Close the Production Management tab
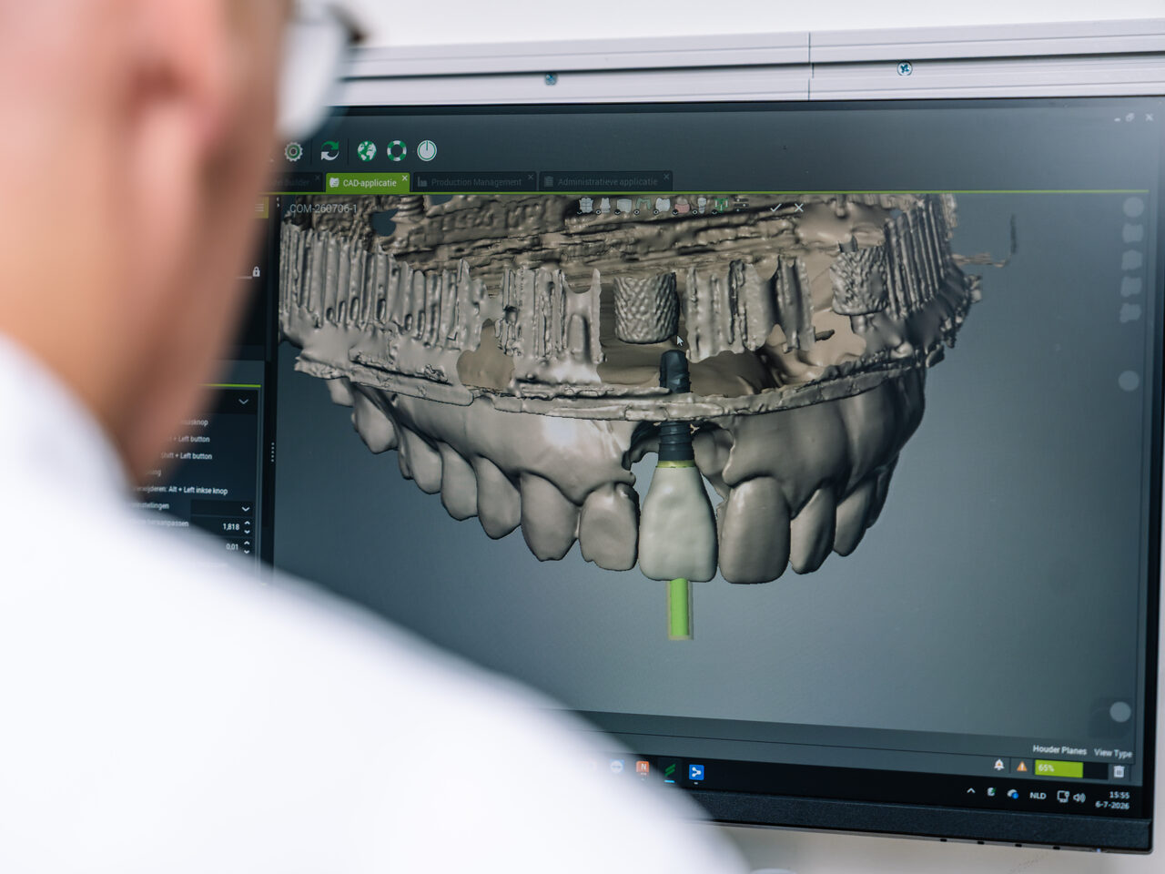Screen dimensions: 1165x874 pos(531,178)
